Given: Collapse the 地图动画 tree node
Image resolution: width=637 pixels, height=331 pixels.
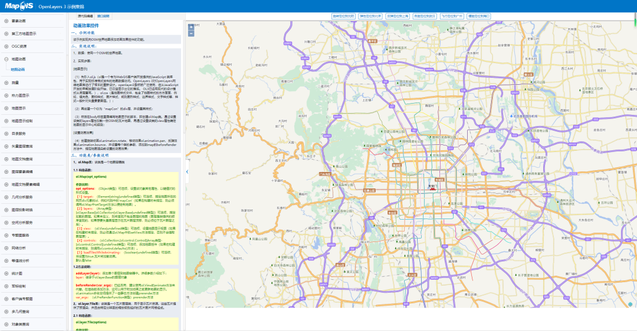Looking at the screenshot, I should pos(6,59).
